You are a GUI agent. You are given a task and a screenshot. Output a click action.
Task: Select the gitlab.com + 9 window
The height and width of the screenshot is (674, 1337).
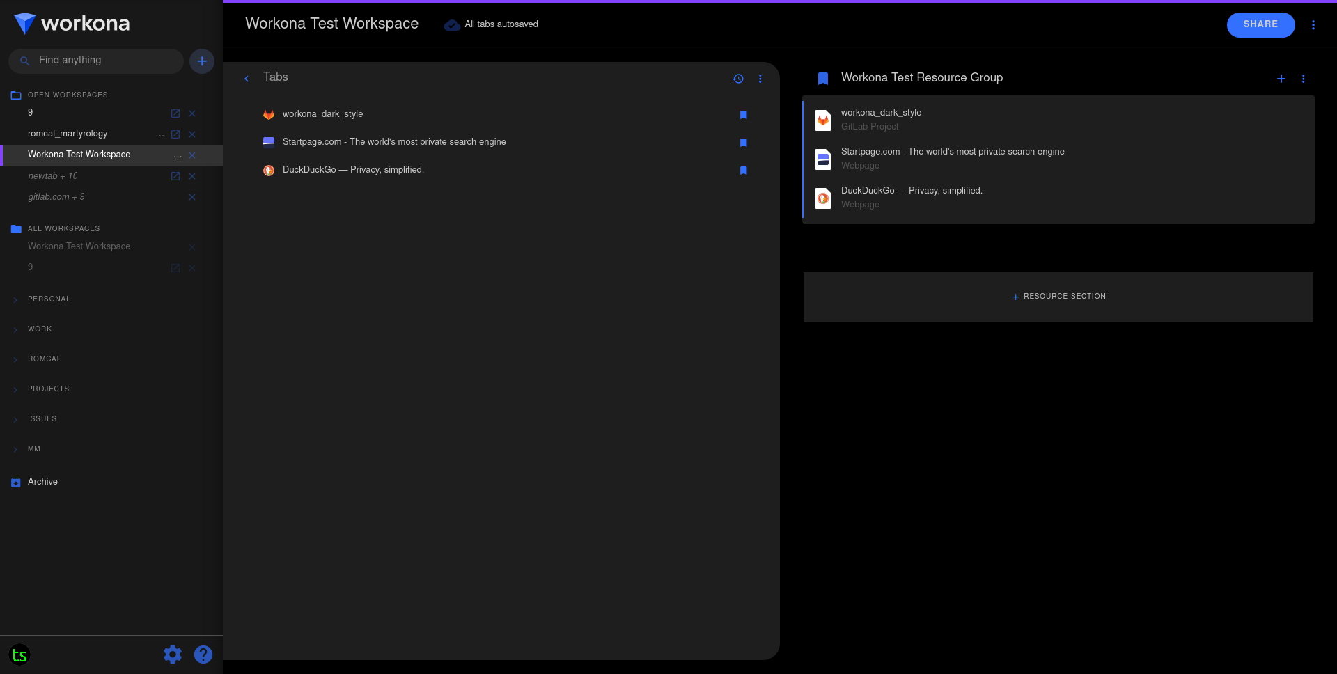pyautogui.click(x=56, y=197)
